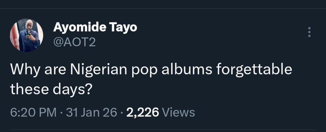Image resolution: width=326 pixels, height=132 pixels.
Task: Click the dot separator before 2,226
Action: pos(122,112)
